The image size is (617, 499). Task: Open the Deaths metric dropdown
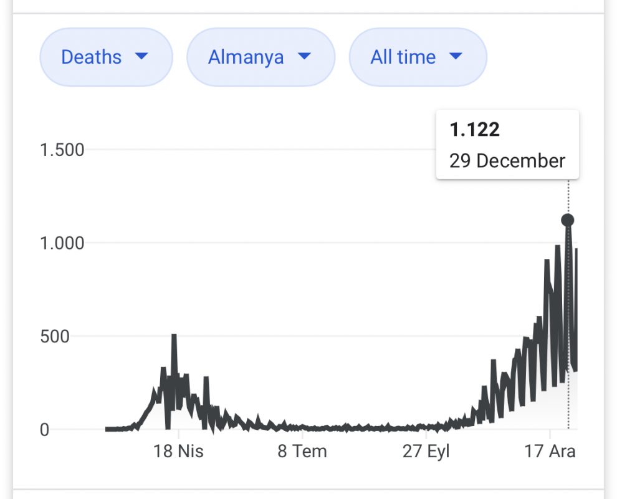tap(105, 57)
